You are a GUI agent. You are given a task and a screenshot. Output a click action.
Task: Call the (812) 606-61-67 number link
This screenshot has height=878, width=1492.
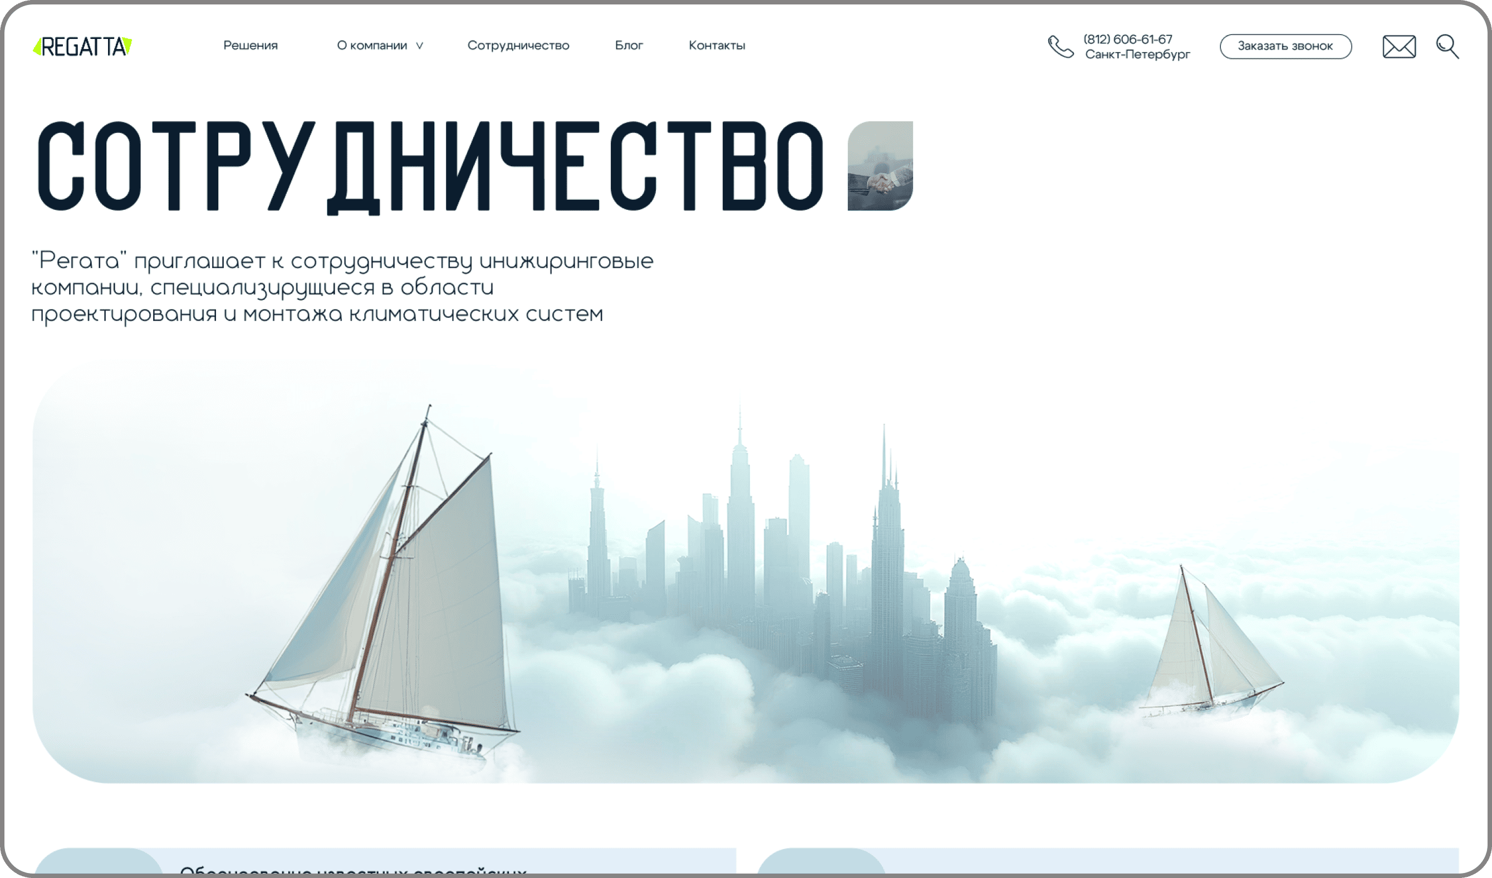(1127, 39)
